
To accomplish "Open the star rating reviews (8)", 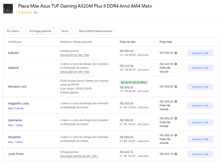I will click(x=28, y=12).
